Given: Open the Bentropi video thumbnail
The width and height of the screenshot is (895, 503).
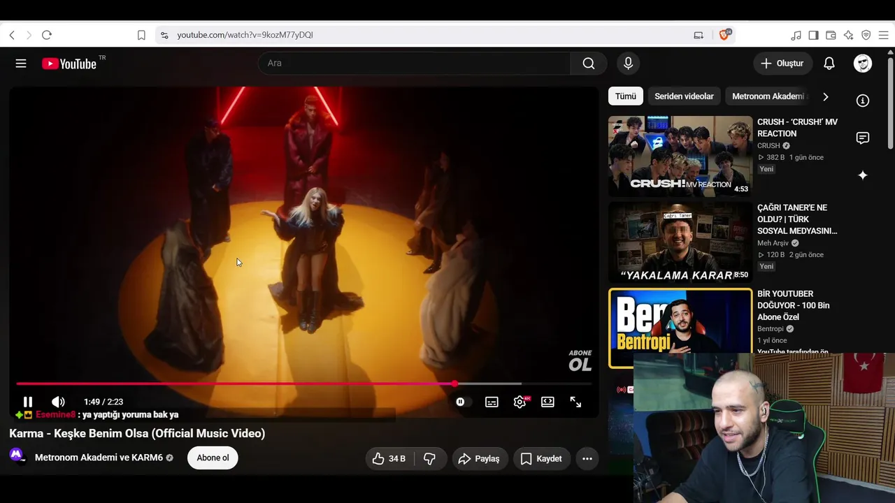Looking at the screenshot, I should pos(680,328).
